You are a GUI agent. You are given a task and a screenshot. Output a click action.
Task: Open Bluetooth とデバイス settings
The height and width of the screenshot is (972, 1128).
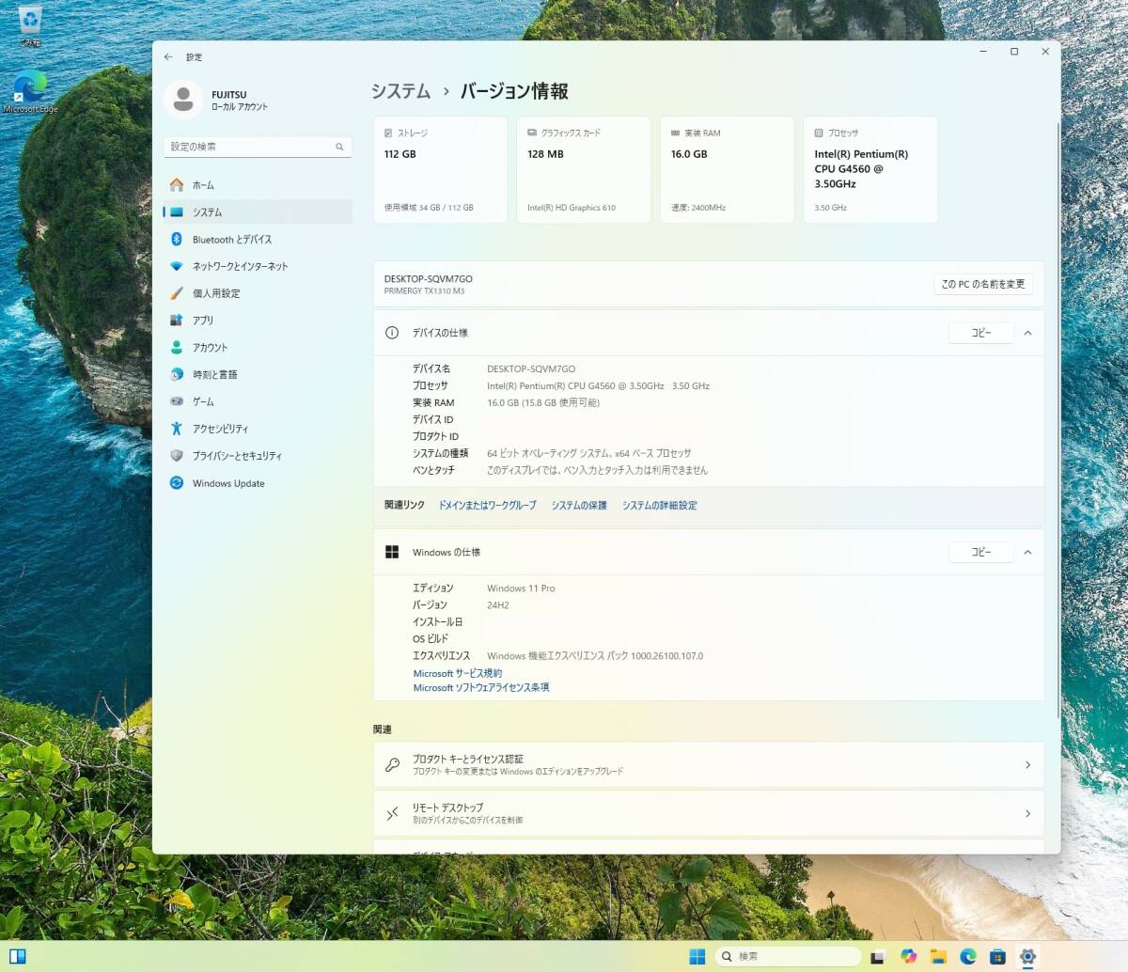coord(258,240)
